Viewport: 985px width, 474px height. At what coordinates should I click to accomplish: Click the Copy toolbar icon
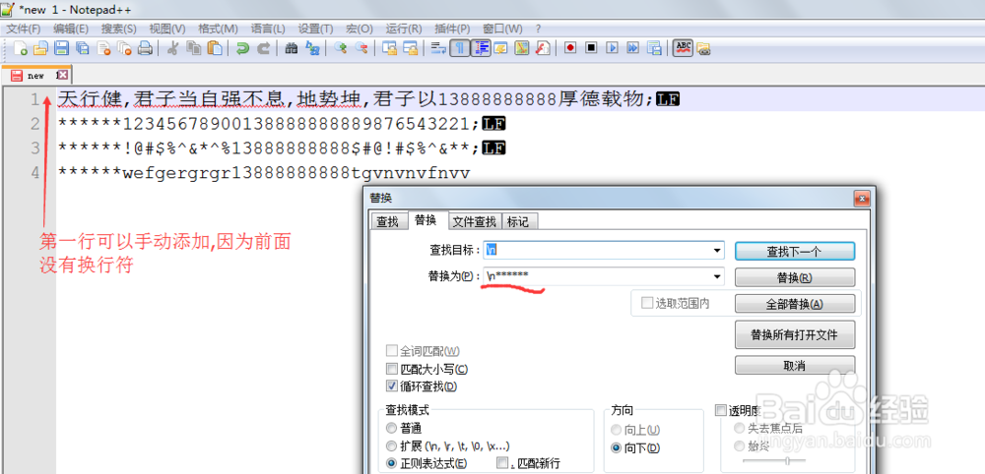[193, 48]
